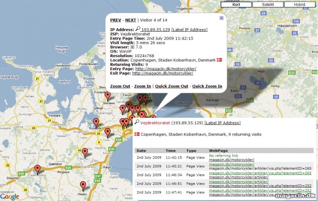Click the magnifier icon beside IP Address in popup
This screenshot has height=201, width=318.
[x=138, y=29]
